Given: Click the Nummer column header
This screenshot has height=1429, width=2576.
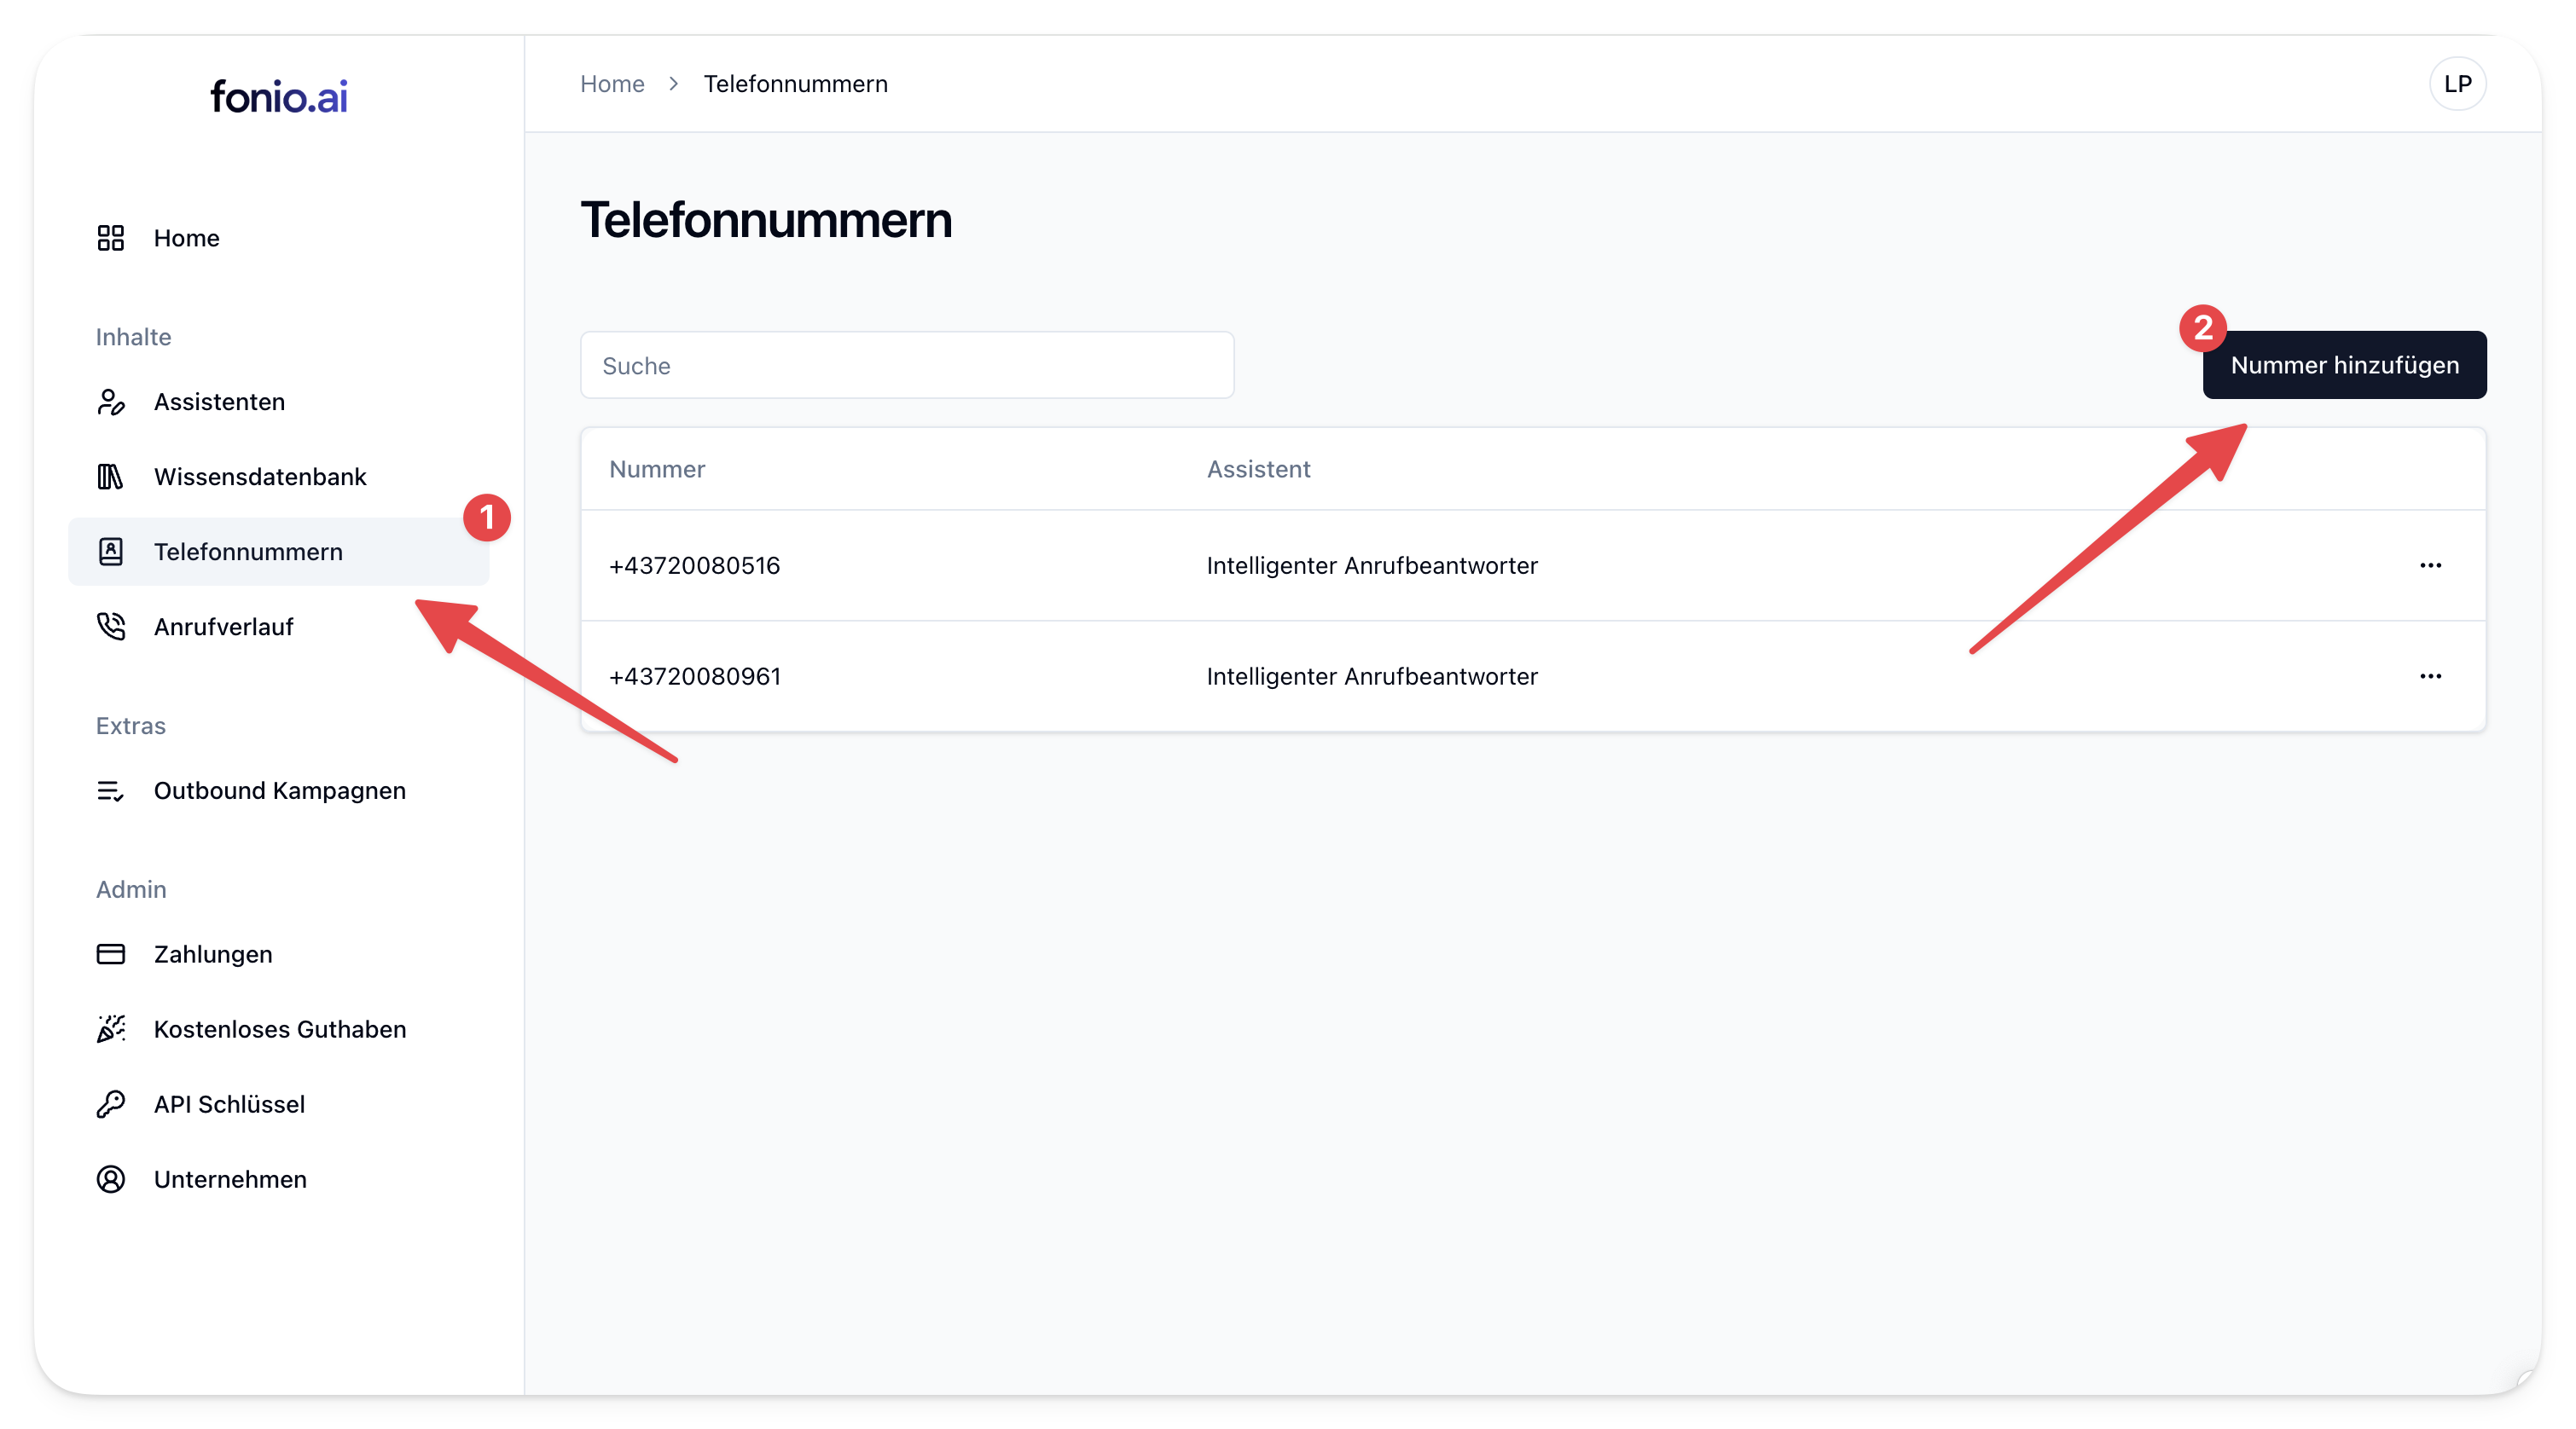Looking at the screenshot, I should tap(657, 470).
